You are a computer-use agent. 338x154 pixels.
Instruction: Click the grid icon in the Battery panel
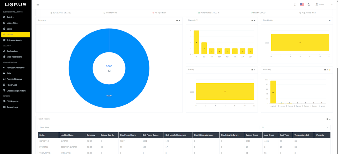click(x=252, y=70)
